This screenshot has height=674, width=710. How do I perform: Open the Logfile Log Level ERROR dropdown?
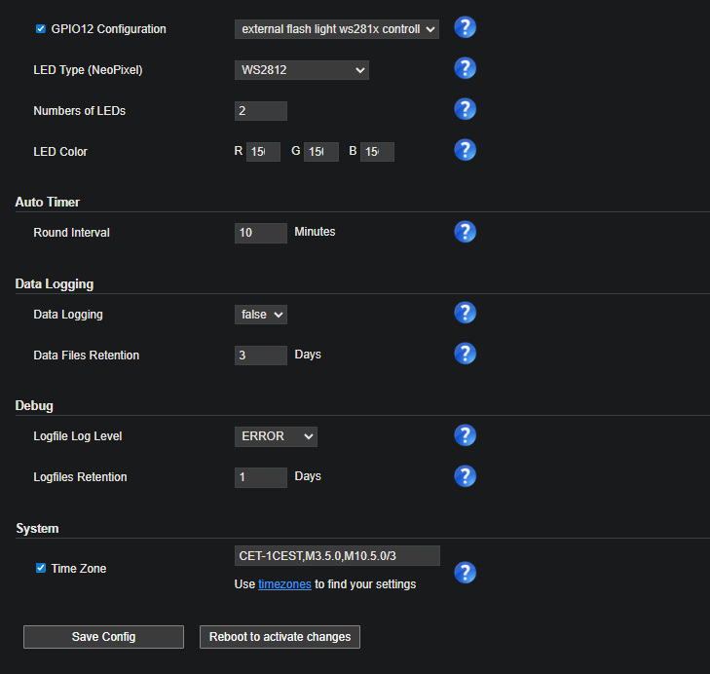click(276, 436)
